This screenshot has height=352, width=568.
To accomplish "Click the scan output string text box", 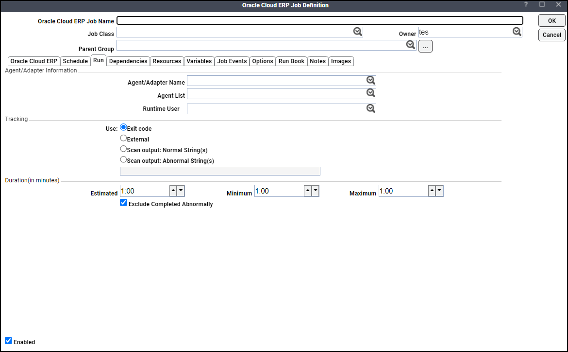I will pos(220,171).
